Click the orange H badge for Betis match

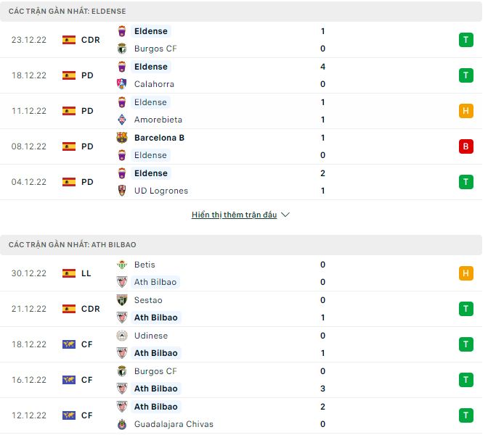(465, 273)
